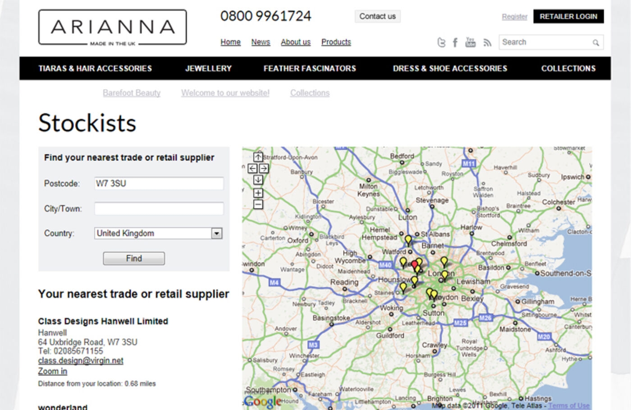
Task: Click the YouTube icon in header
Action: tap(470, 42)
